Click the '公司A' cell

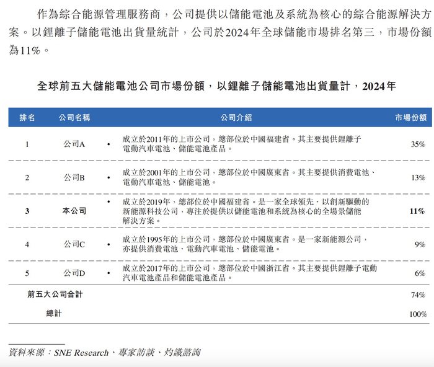pos(74,144)
